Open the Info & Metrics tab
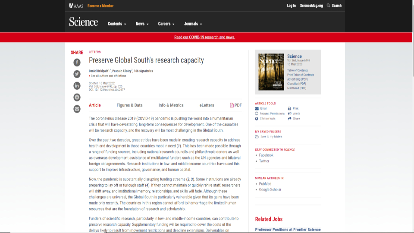Screen dimensions: 414x233 [x=171, y=105]
